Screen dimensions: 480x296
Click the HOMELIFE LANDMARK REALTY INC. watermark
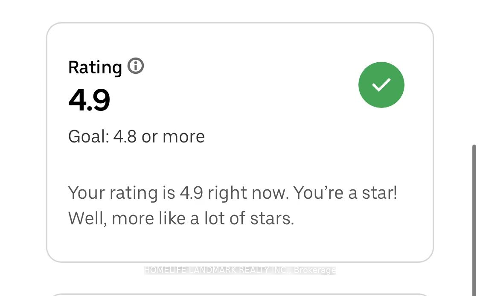[x=218, y=270]
